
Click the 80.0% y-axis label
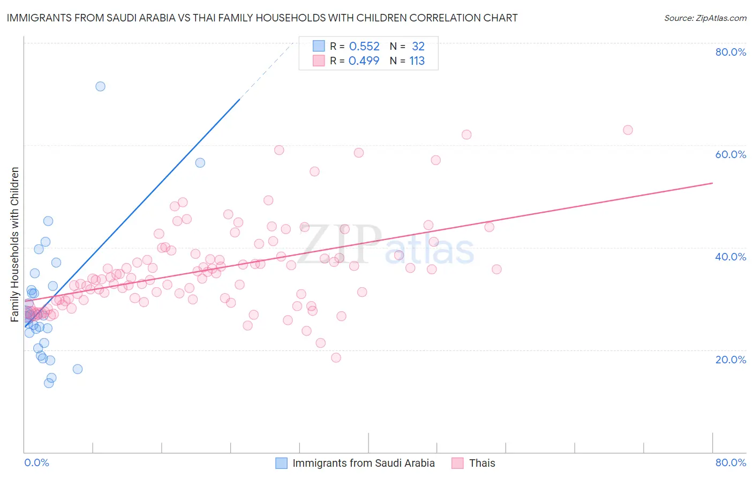[x=731, y=52]
